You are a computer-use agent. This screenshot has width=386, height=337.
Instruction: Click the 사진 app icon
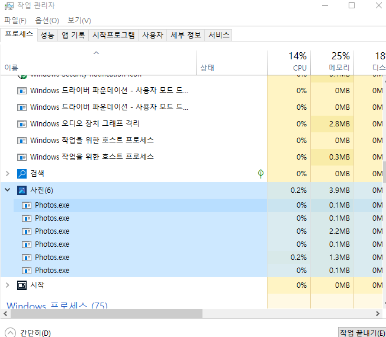22,190
